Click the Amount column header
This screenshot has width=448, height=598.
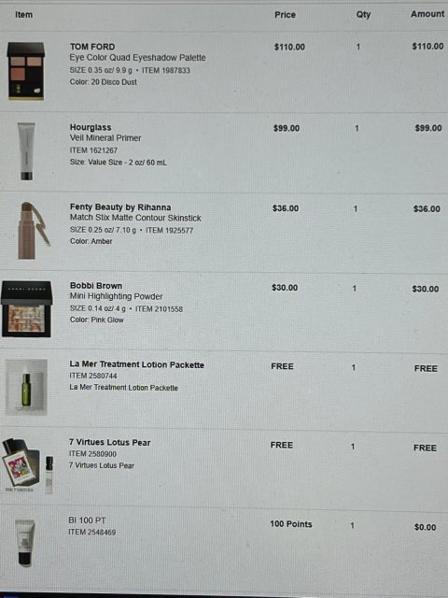[427, 14]
